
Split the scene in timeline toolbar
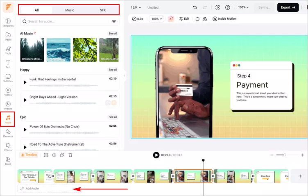54,155
